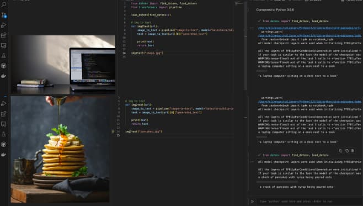The width and height of the screenshot is (363, 206).
Task: Select the pancakes stack image preview
Action: [x=60, y=150]
